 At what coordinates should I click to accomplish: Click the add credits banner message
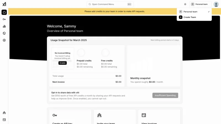pyautogui.click(x=115, y=11)
